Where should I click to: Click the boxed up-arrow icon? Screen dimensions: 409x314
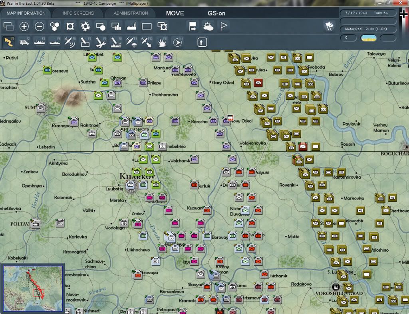click(202, 42)
